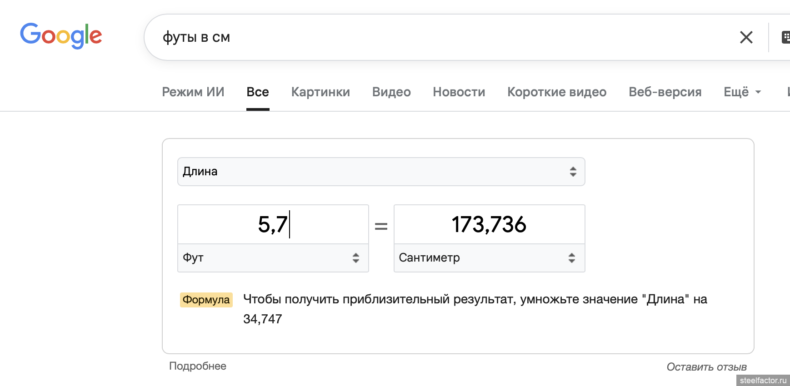Click the centimeter result field 173,736
Screen dimensions: 790x386
pos(489,224)
